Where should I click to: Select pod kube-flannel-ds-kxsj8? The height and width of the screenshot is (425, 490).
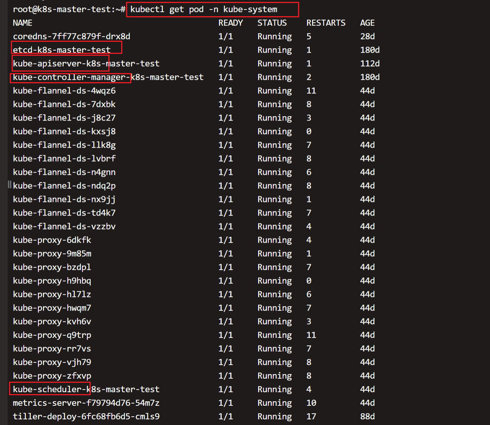coord(64,131)
